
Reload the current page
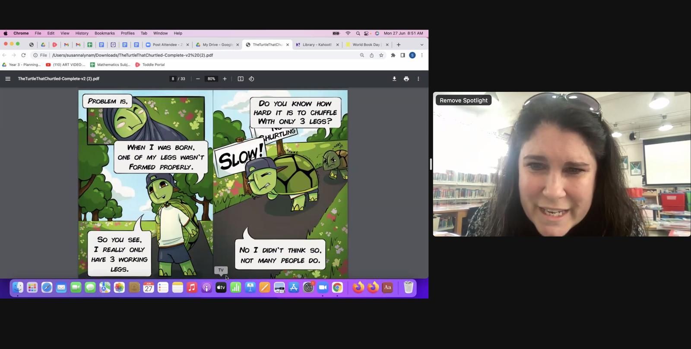click(23, 55)
